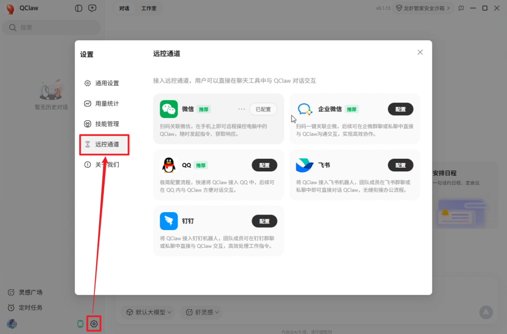This screenshot has width=507, height=334.
Task: Click the 已配置 button on WeChat card
Action: coord(263,109)
